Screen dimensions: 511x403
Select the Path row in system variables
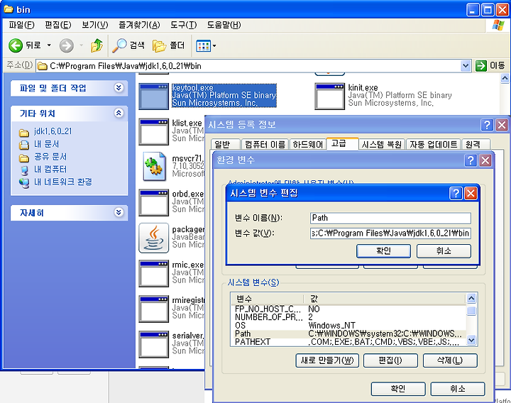click(x=349, y=334)
